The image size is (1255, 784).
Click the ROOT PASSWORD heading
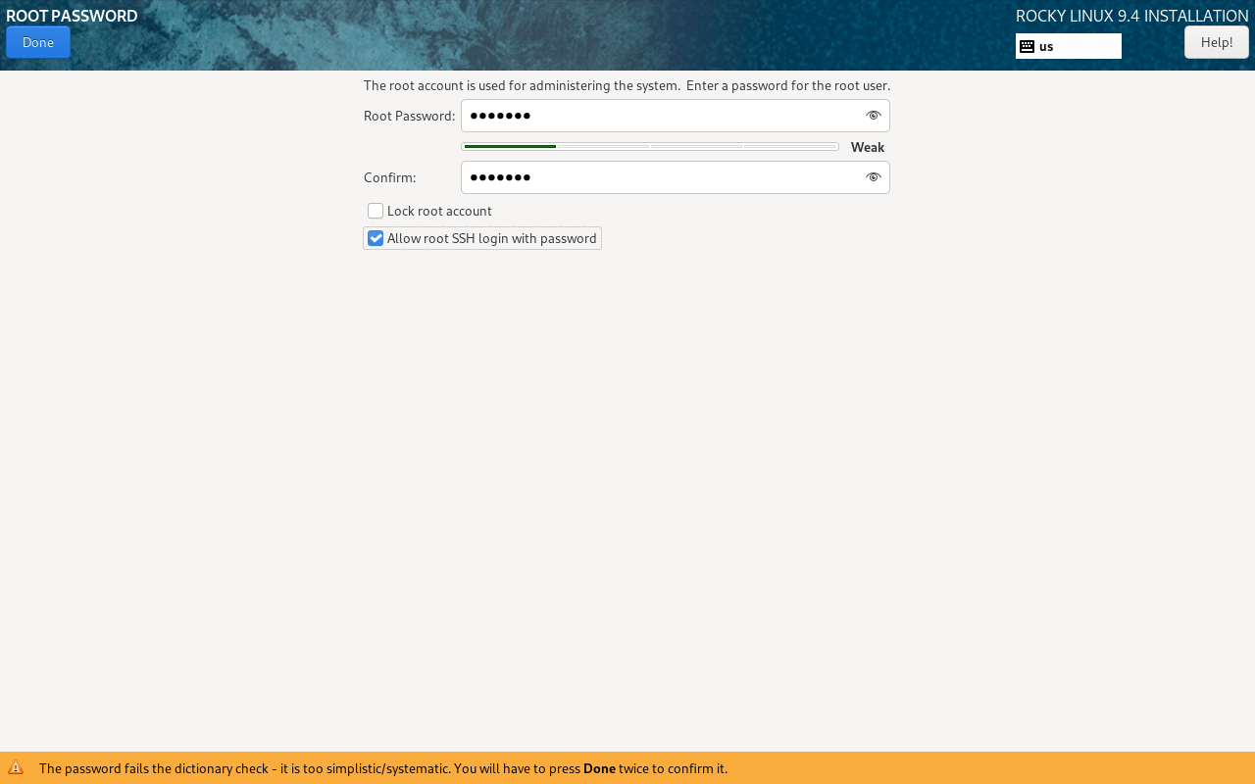tap(69, 15)
